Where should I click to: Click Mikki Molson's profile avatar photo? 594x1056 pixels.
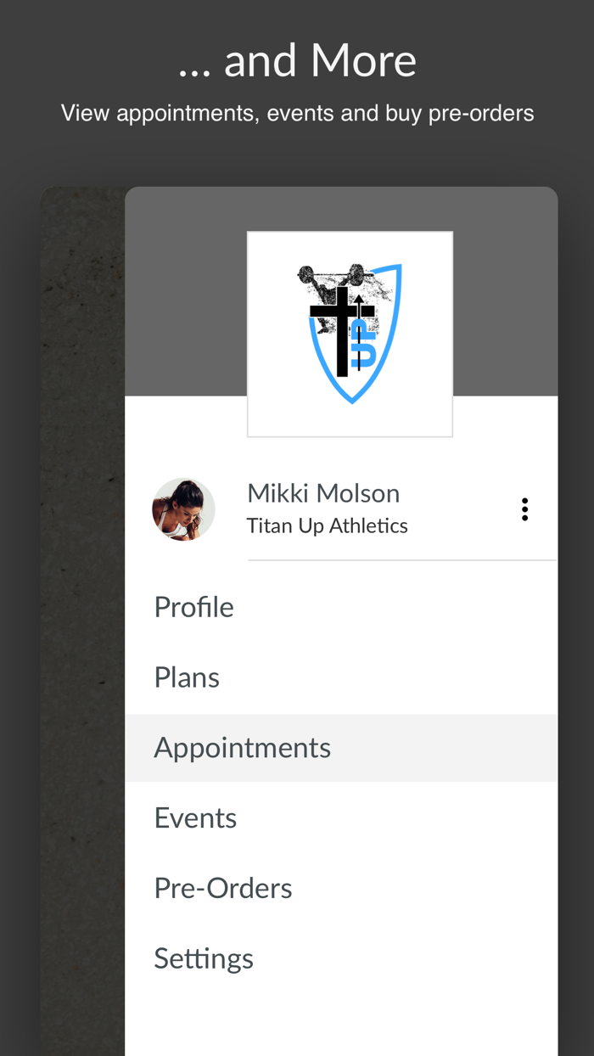(x=183, y=508)
